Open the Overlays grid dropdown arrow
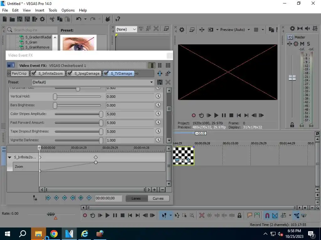The image size is (321, 240). (x=263, y=30)
